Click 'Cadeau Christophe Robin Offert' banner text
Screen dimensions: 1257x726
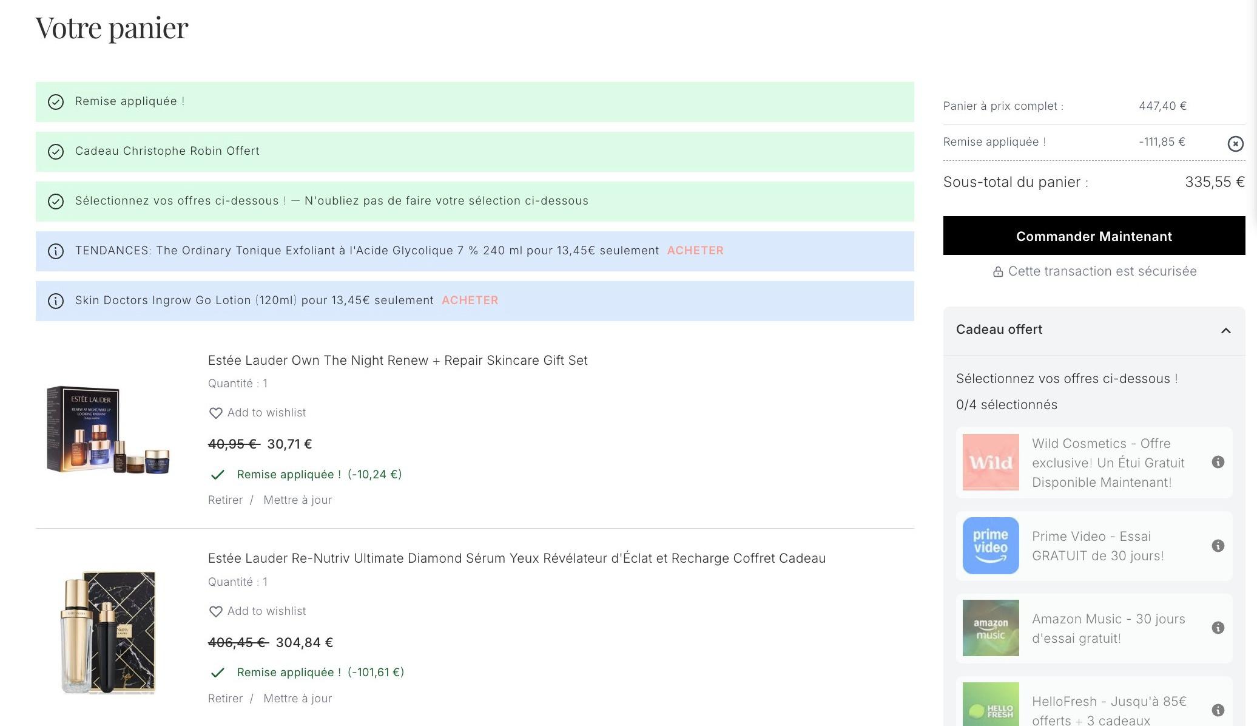click(x=167, y=151)
